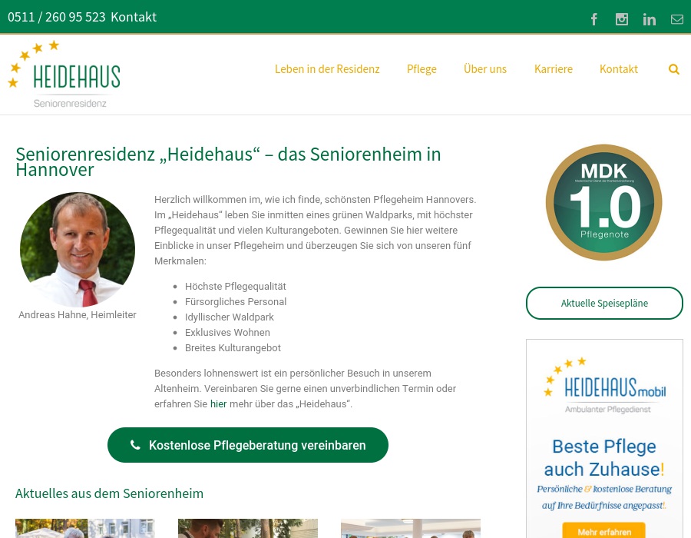Click the Andreas Hahne portrait photo
This screenshot has height=538, width=691.
click(x=78, y=249)
